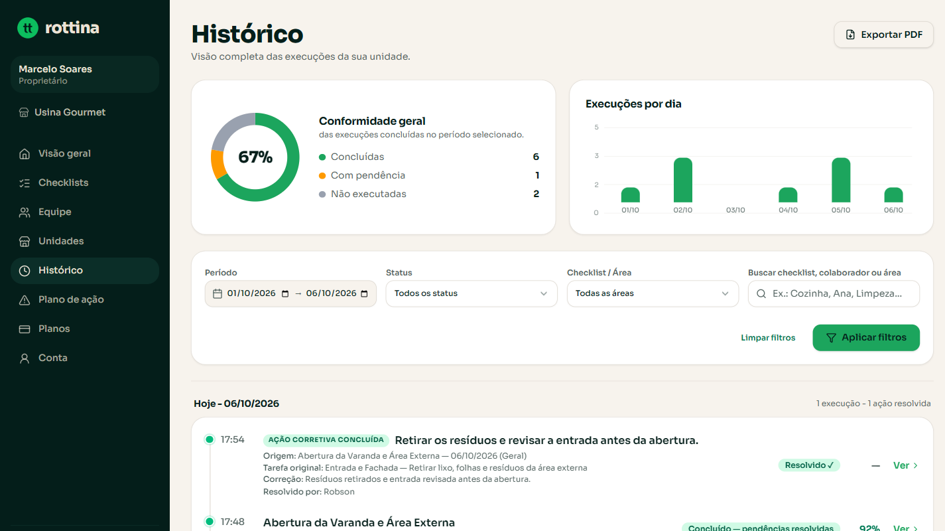
Task: Click the storefront icon for Unidades
Action: 25,242
